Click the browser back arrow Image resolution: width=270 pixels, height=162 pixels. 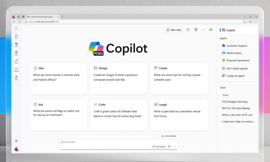pyautogui.click(x=14, y=22)
